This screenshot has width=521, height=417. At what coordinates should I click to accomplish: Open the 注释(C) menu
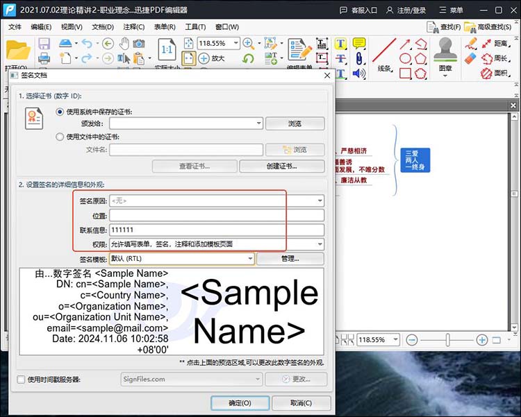pos(134,27)
